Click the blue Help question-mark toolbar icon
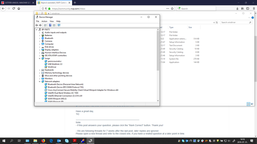 [50, 25]
